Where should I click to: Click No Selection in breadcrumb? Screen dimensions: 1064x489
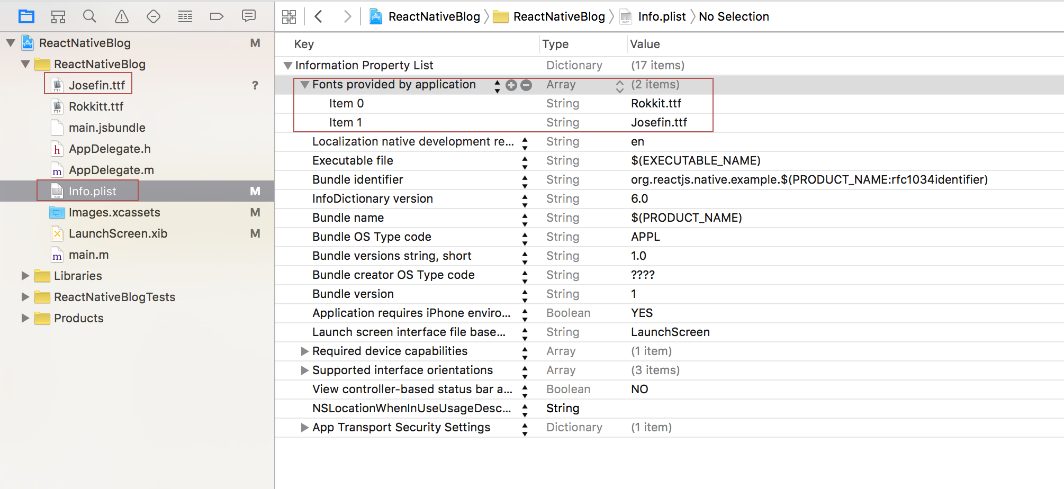tap(734, 16)
